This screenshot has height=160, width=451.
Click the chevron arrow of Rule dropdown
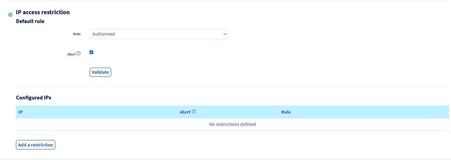click(x=224, y=34)
